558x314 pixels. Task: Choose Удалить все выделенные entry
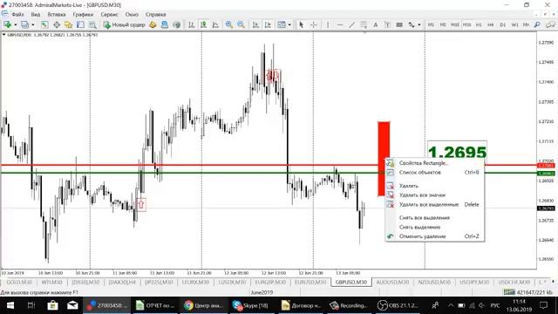(x=434, y=204)
